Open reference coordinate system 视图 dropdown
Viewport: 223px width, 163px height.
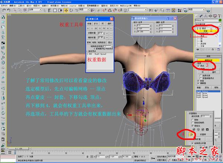84,9
